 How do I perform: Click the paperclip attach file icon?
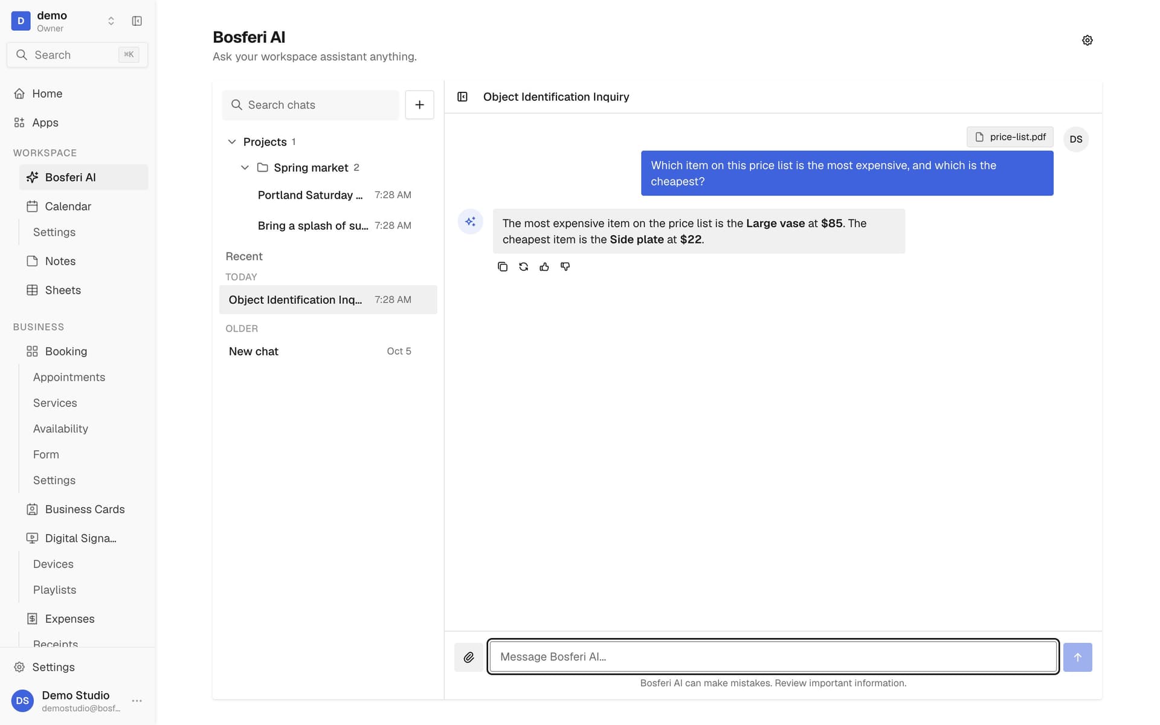pyautogui.click(x=469, y=657)
